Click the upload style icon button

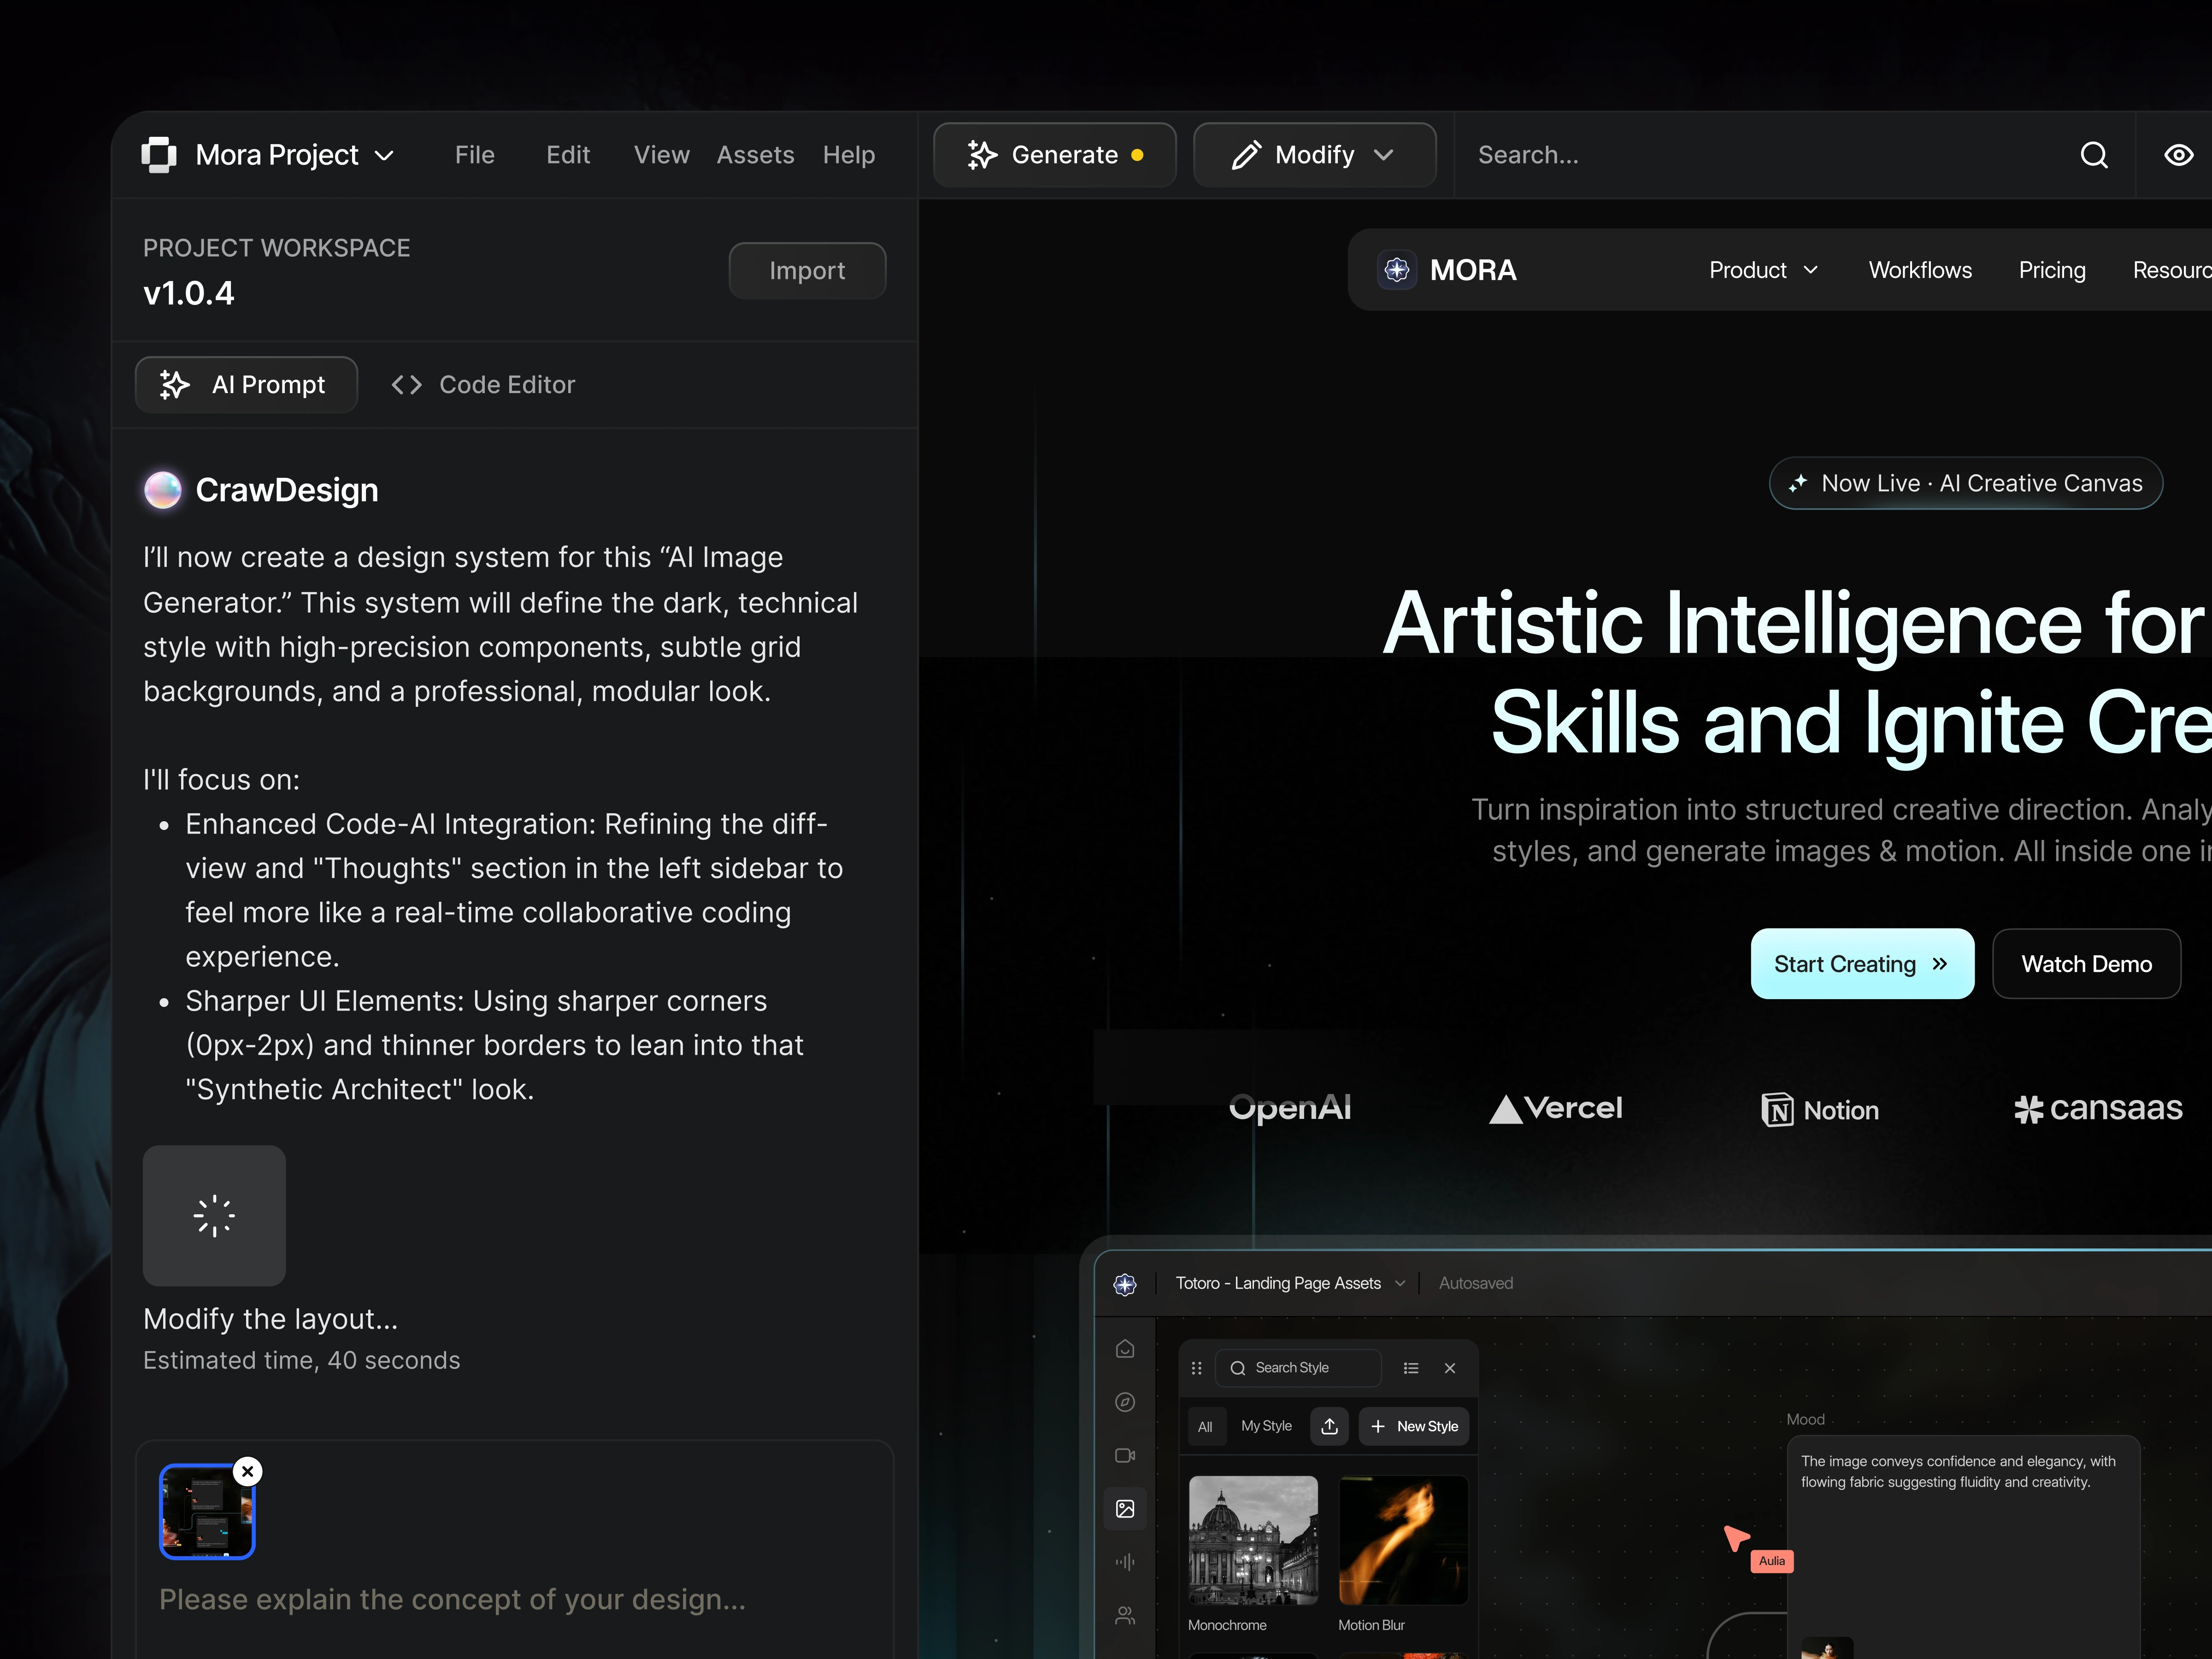tap(1329, 1426)
